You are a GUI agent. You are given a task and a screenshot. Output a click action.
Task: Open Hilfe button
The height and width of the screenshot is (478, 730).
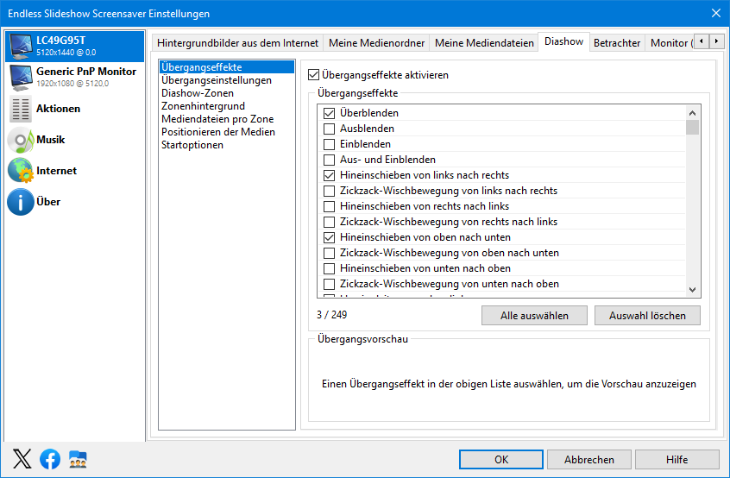pos(677,459)
